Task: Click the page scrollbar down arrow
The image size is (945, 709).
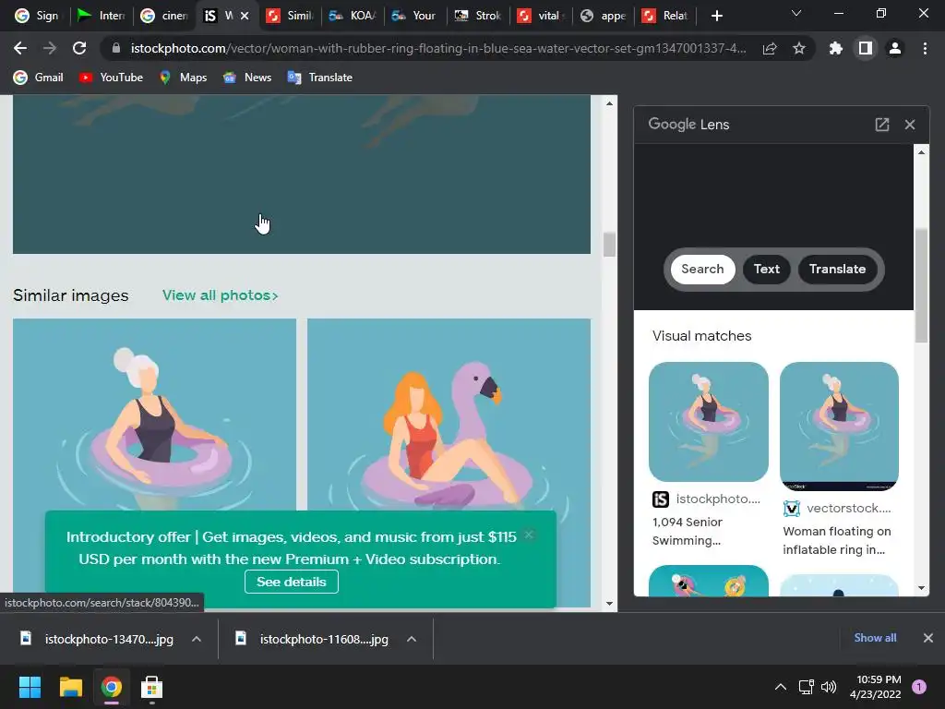Action: coord(609,603)
